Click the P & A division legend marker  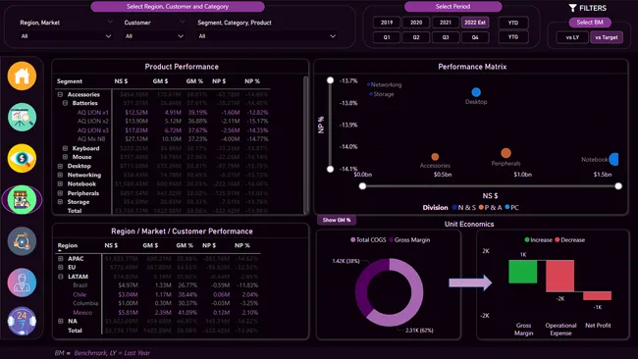pos(481,207)
